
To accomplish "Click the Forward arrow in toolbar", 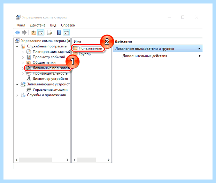I will [x=24, y=33].
